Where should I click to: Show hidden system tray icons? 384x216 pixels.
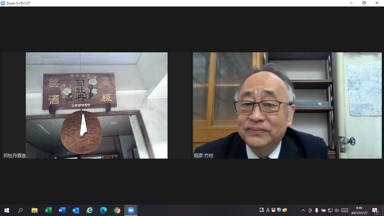[303, 211]
